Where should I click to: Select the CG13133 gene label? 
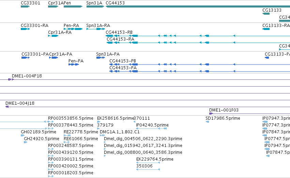pos(272,10)
